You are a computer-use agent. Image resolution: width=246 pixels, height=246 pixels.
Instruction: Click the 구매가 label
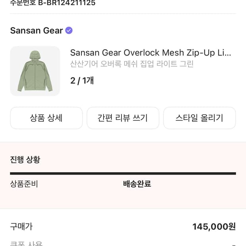point(21,227)
